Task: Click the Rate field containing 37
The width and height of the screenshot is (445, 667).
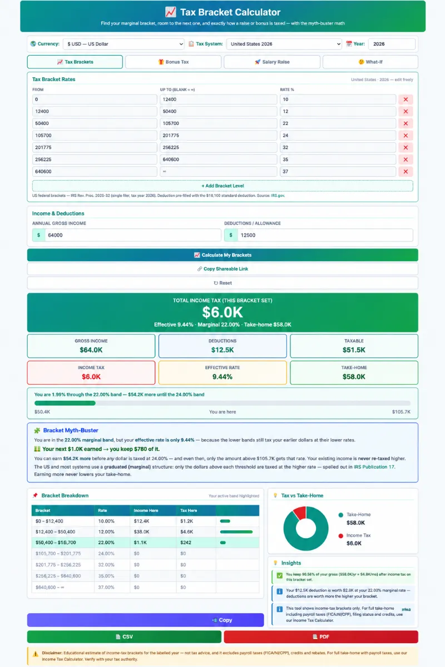Action: click(338, 172)
